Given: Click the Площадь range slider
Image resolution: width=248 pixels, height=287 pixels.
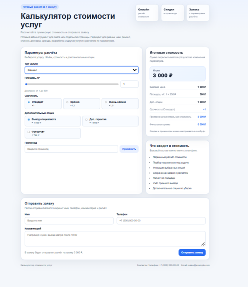Looking at the screenshot, I should point(72,84).
